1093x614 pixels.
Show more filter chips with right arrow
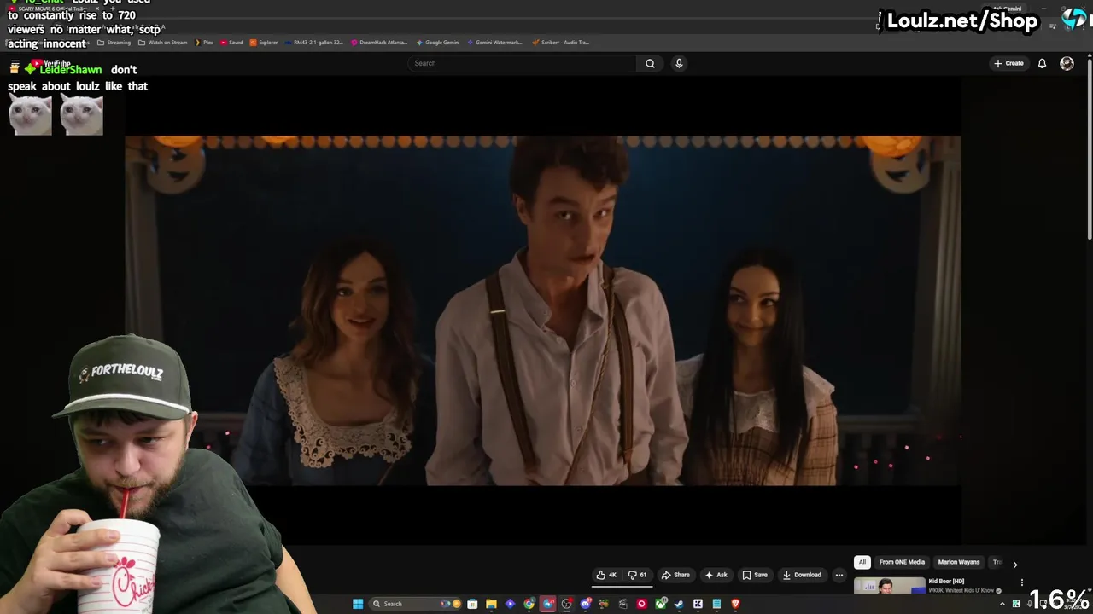coord(1015,564)
